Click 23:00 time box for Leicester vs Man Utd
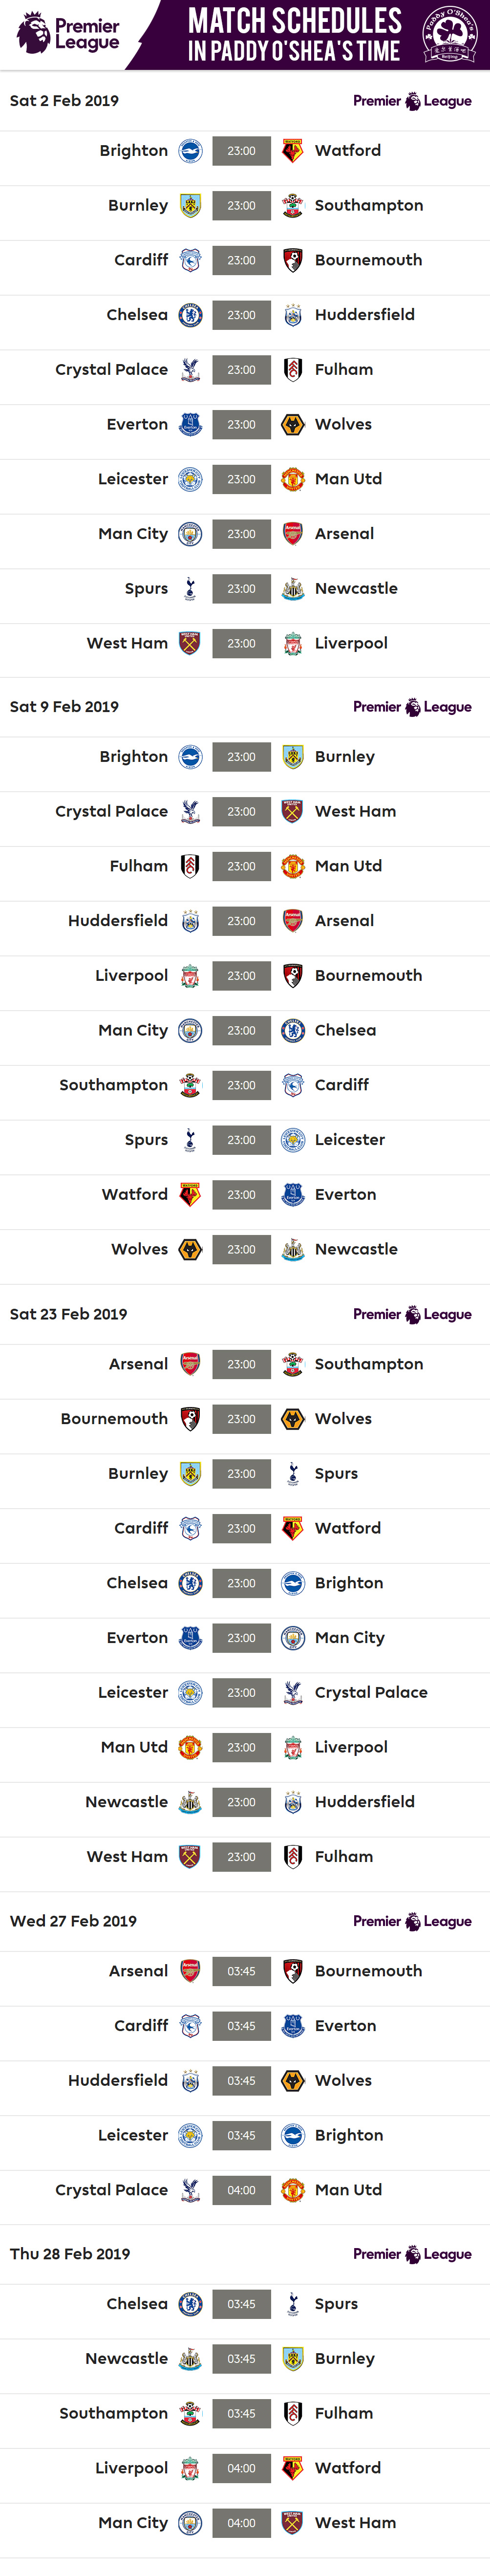Viewport: 490px width, 2576px height. coord(241,479)
